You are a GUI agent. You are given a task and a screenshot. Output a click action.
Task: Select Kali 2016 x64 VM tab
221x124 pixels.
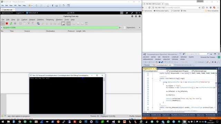coord(8,10)
